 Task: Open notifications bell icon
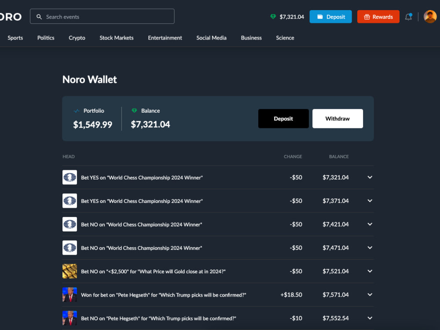pyautogui.click(x=409, y=17)
